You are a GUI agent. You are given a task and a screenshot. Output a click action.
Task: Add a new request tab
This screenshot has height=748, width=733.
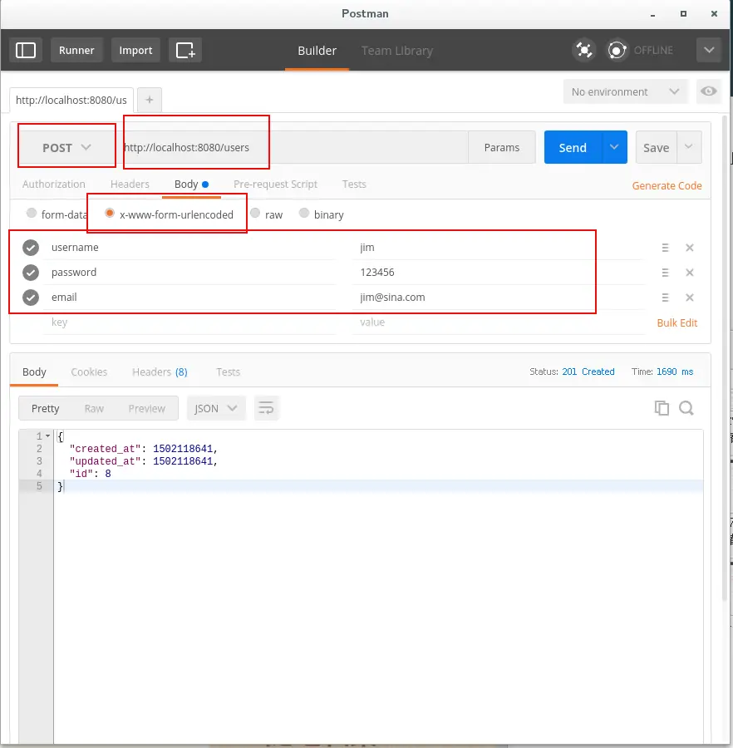[150, 100]
